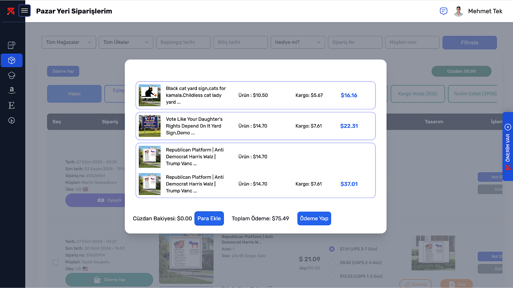Open the red X logo home
This screenshot has width=513, height=288.
click(x=11, y=11)
